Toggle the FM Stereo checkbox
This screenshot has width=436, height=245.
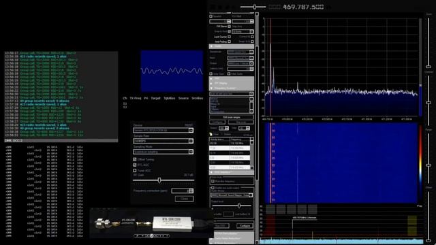point(229,27)
